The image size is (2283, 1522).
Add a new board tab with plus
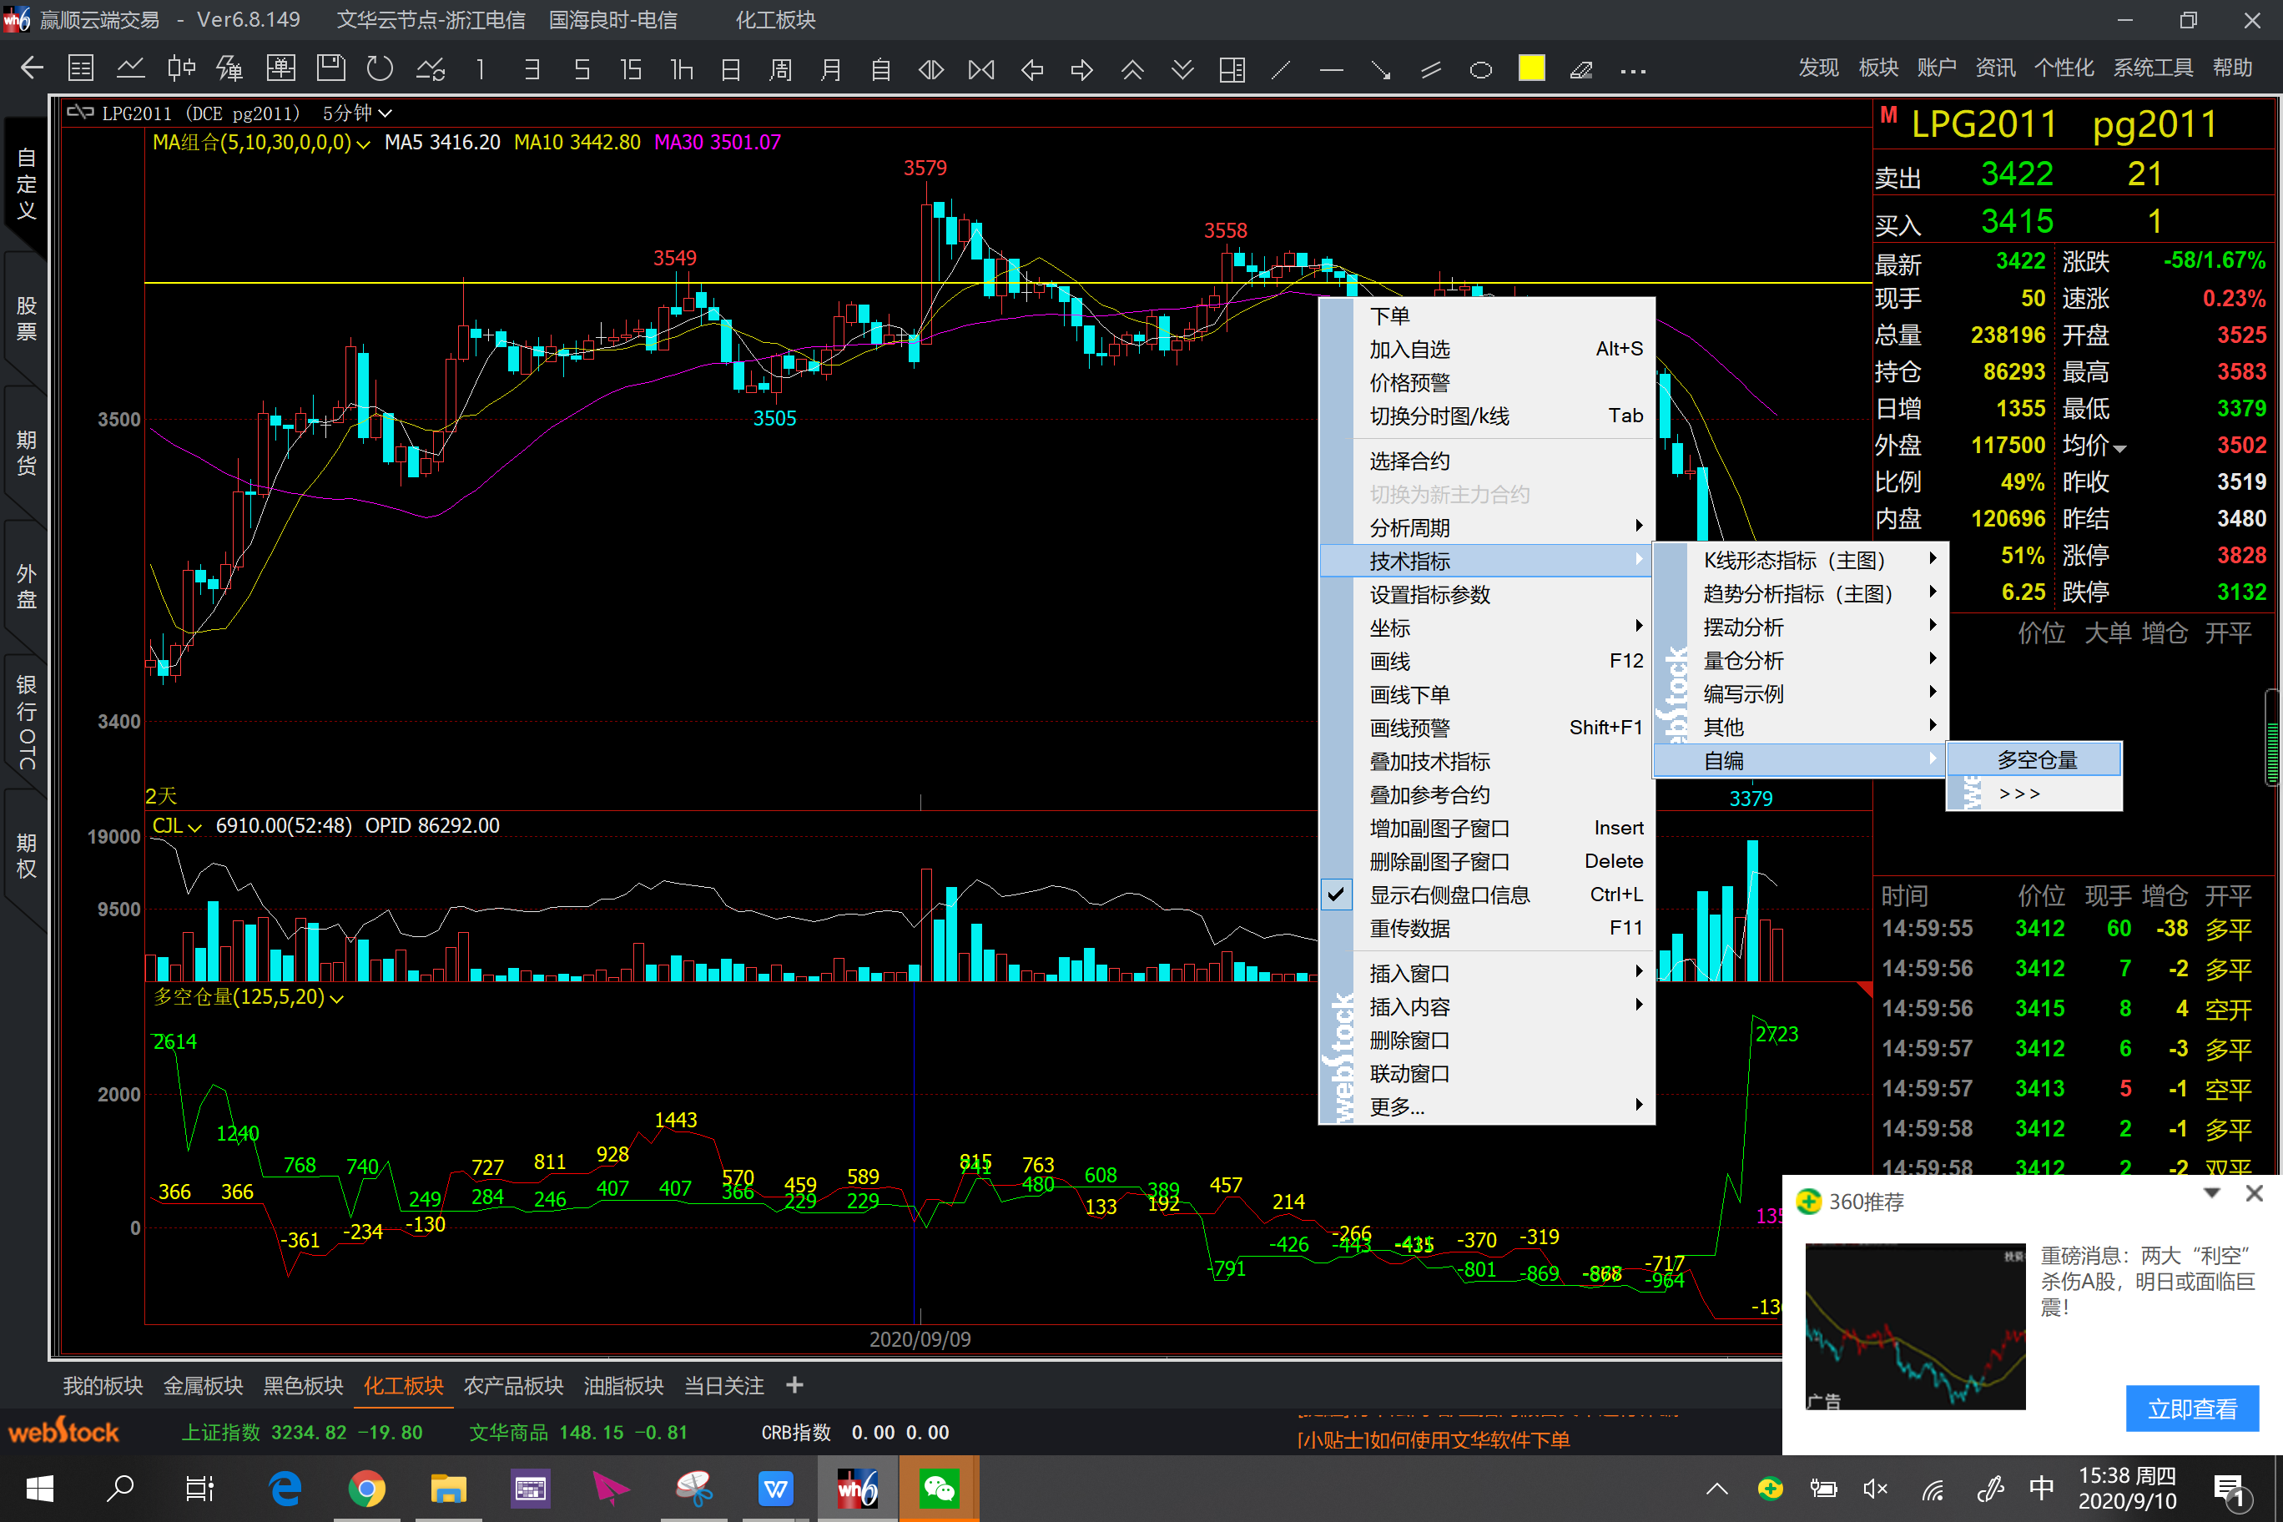(x=794, y=1385)
